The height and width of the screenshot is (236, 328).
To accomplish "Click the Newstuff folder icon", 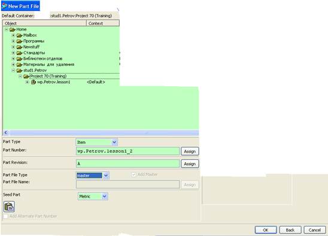I will (20, 47).
